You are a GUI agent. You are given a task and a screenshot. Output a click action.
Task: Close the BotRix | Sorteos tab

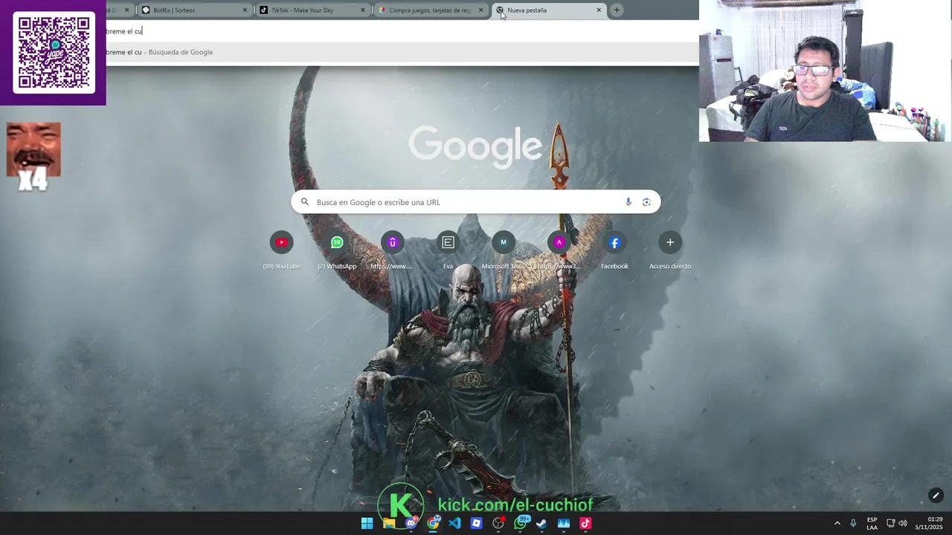tap(245, 10)
